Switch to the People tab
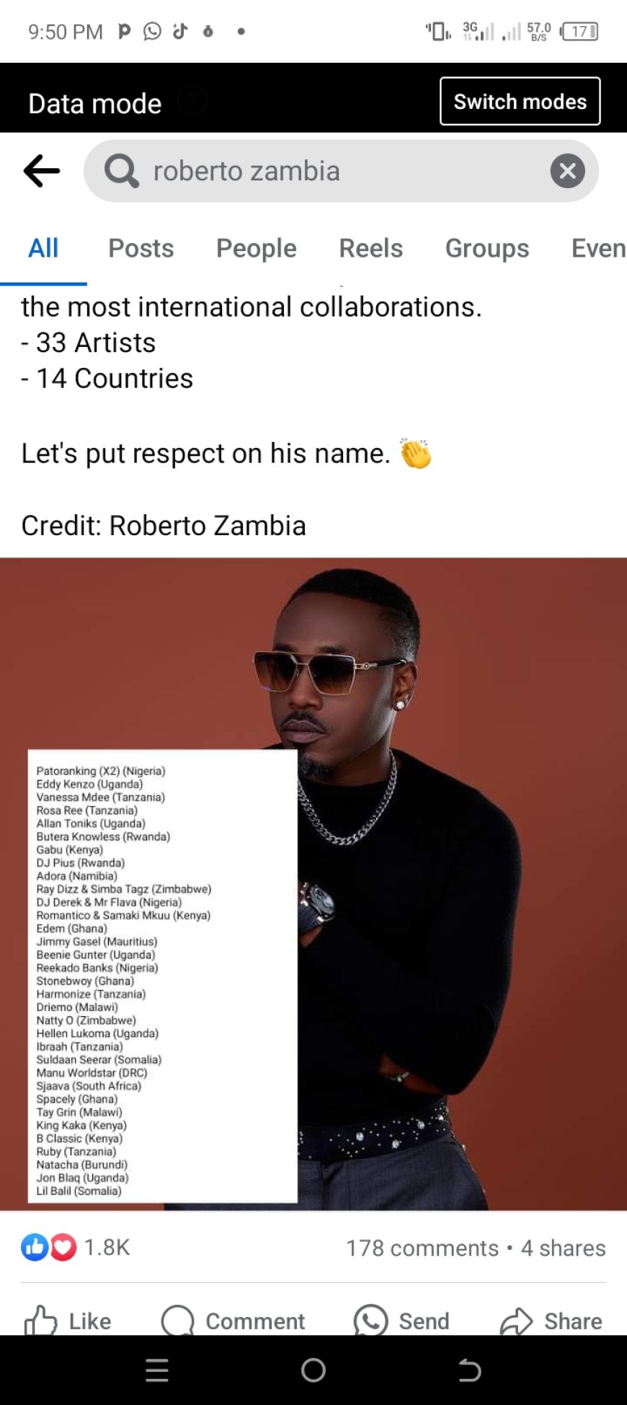The width and height of the screenshot is (627, 1405). pos(257,248)
